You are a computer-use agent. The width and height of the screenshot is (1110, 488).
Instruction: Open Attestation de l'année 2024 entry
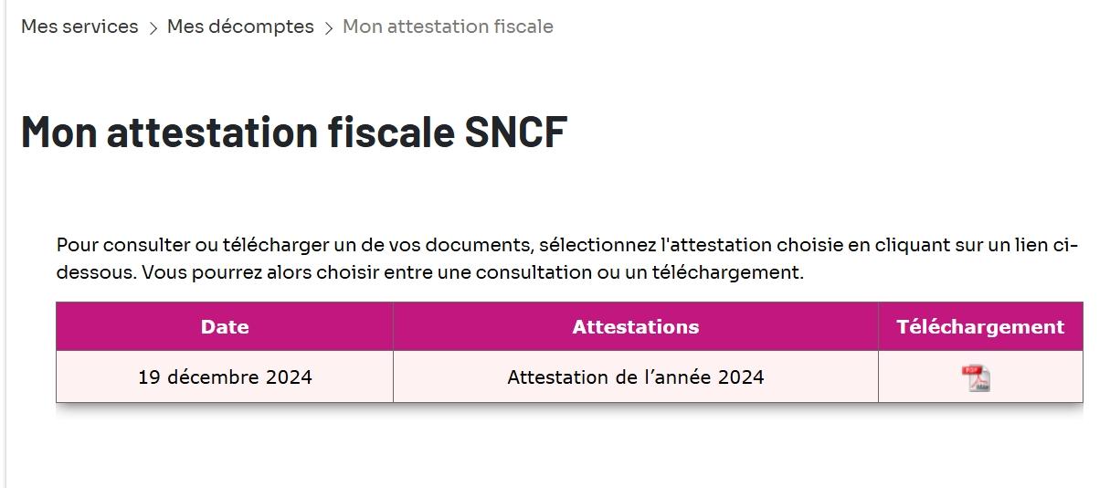point(636,377)
